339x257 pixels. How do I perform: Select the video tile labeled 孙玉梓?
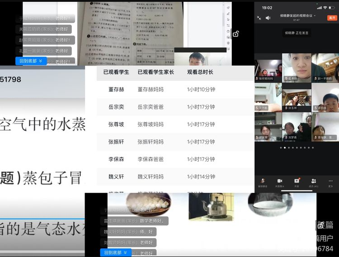297,97
